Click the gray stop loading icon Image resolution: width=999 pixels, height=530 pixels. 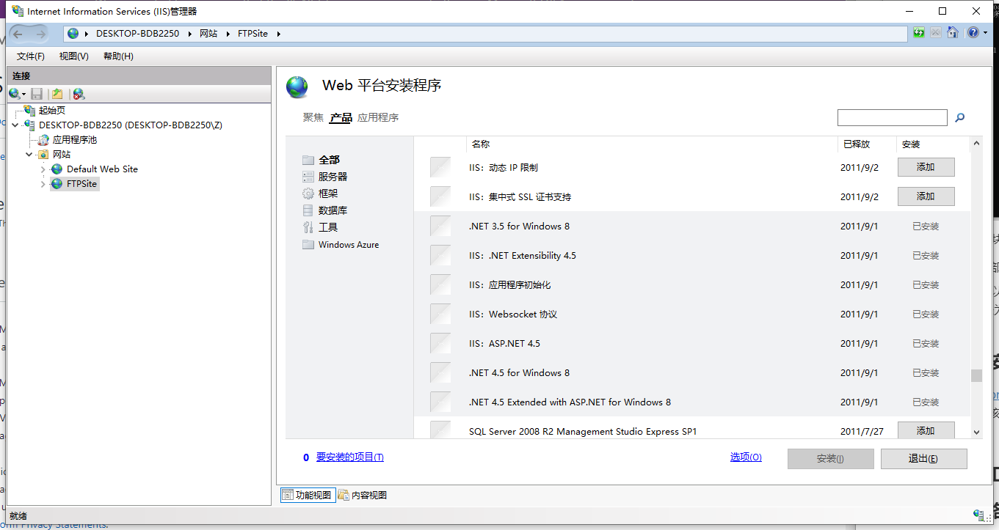(936, 33)
